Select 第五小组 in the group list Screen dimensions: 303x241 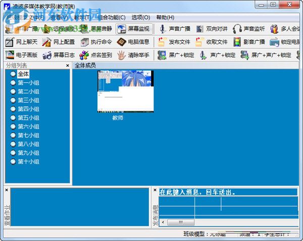[28, 117]
